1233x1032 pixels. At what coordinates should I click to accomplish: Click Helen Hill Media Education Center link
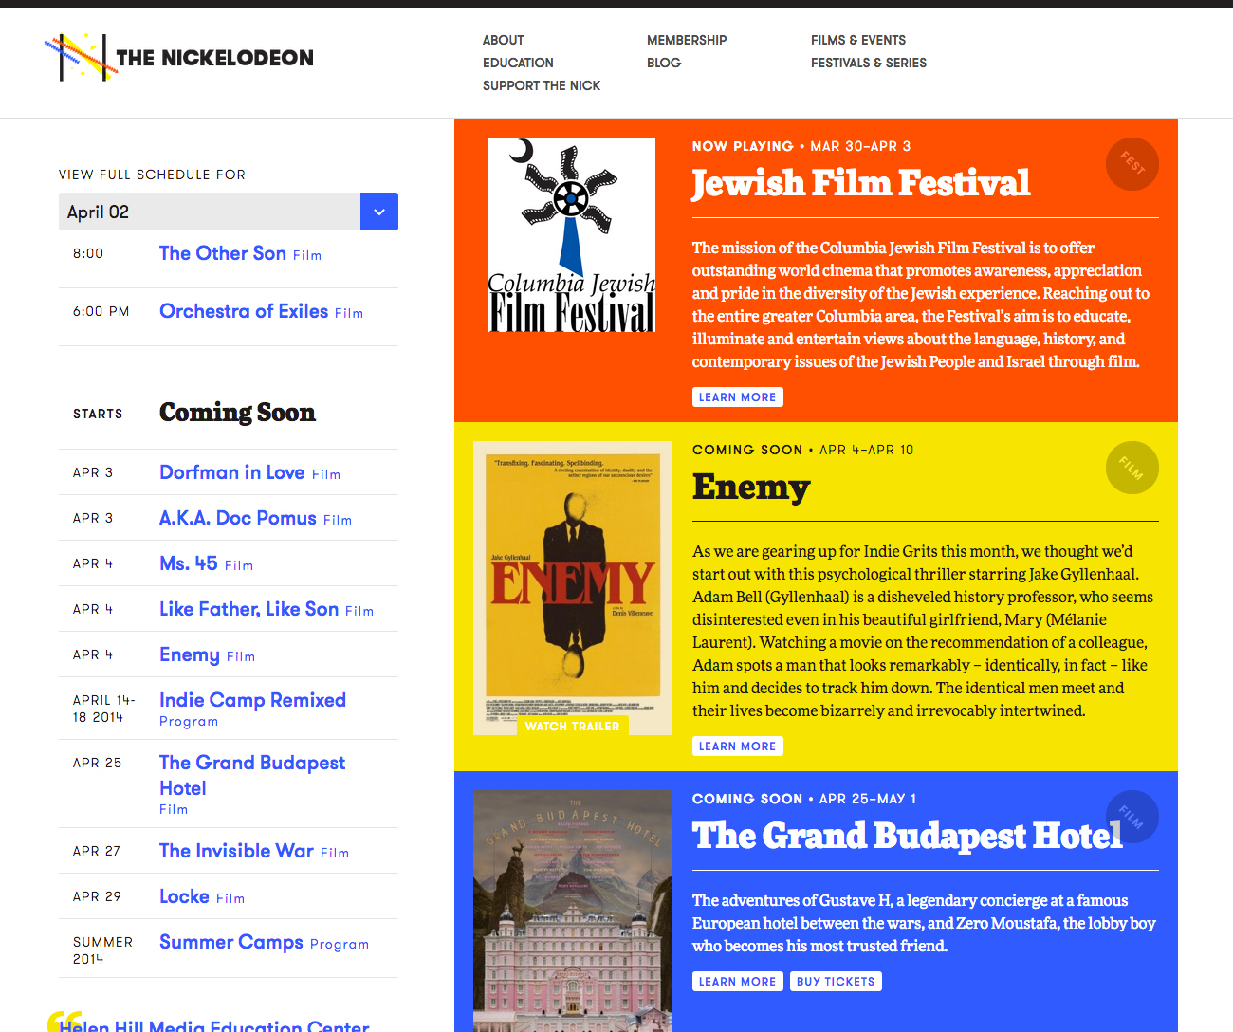tap(214, 1025)
